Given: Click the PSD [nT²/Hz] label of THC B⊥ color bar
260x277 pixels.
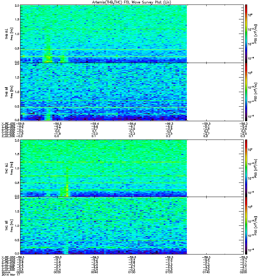Looking at the screenshot, I should point(256,168).
